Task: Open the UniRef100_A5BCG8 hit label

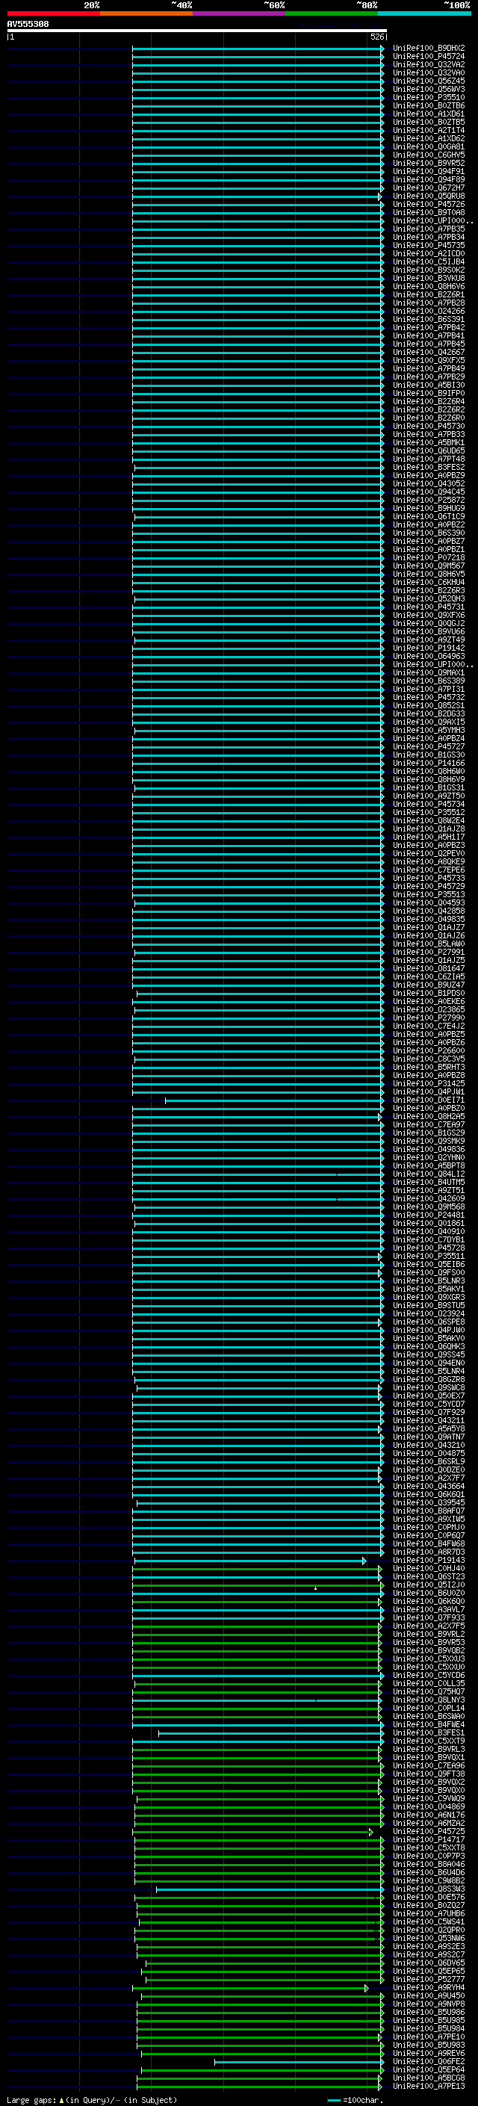Action: point(428,2078)
